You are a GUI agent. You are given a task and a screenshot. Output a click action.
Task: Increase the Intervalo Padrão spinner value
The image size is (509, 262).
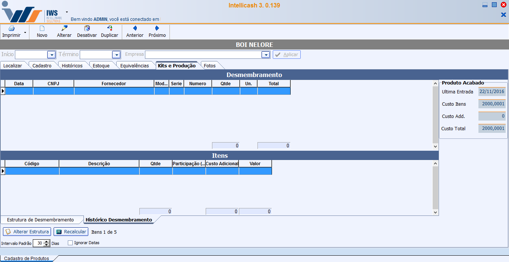[47, 242]
